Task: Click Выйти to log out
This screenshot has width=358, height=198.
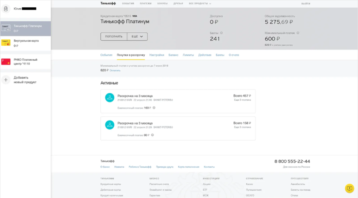Action: pos(306,3)
